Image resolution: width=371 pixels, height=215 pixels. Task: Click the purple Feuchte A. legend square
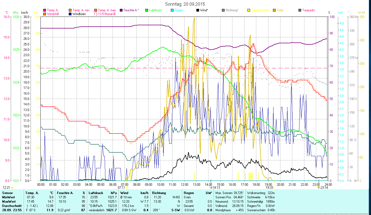[x=121, y=10]
